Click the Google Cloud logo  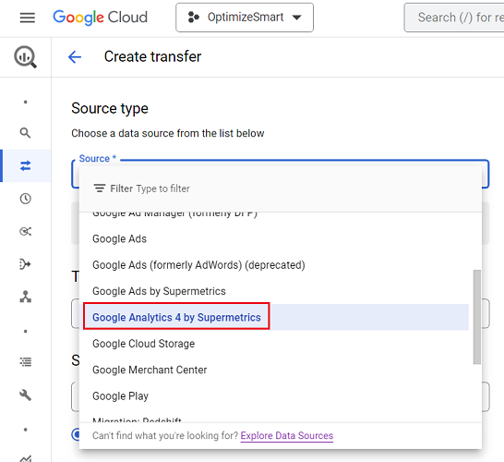pyautogui.click(x=101, y=18)
